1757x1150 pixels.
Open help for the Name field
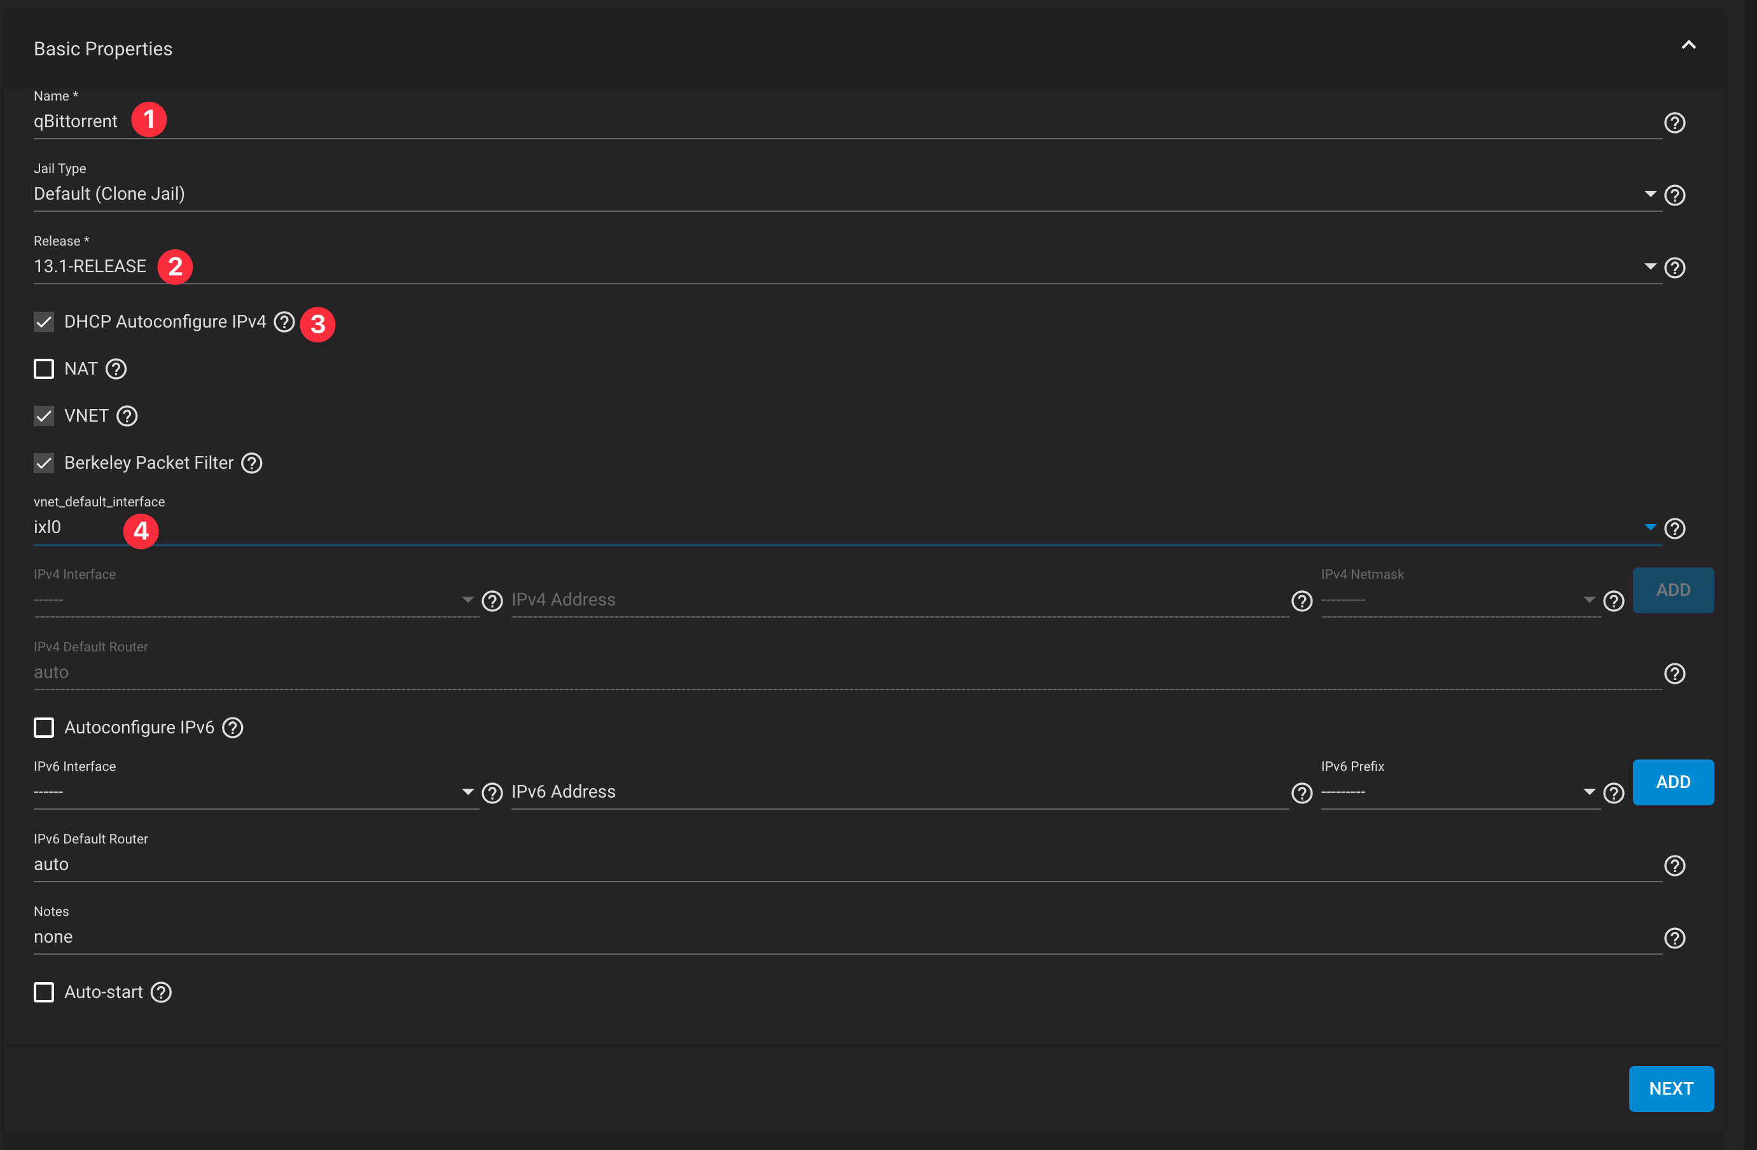pos(1674,123)
